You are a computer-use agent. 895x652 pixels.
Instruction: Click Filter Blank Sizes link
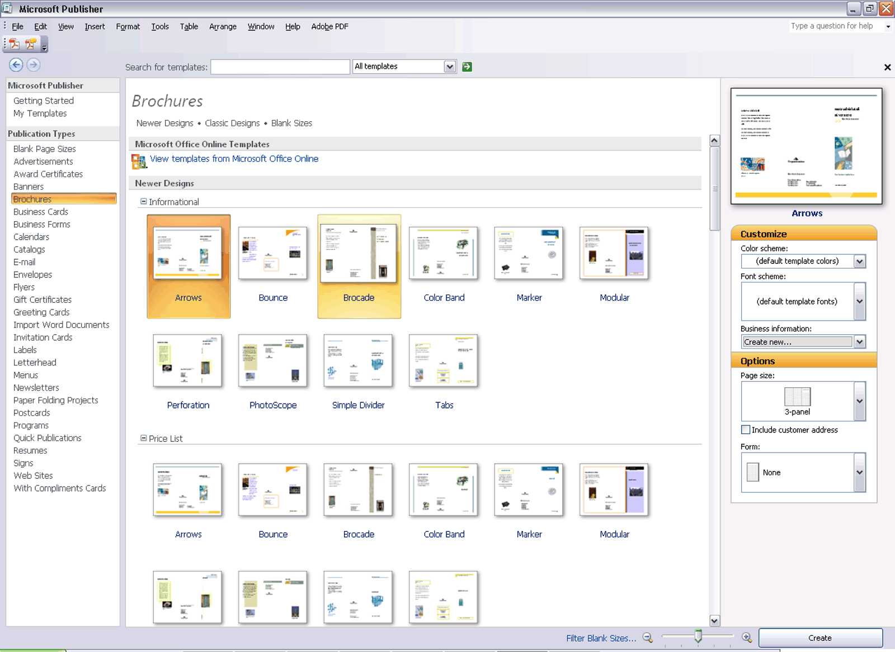(601, 638)
